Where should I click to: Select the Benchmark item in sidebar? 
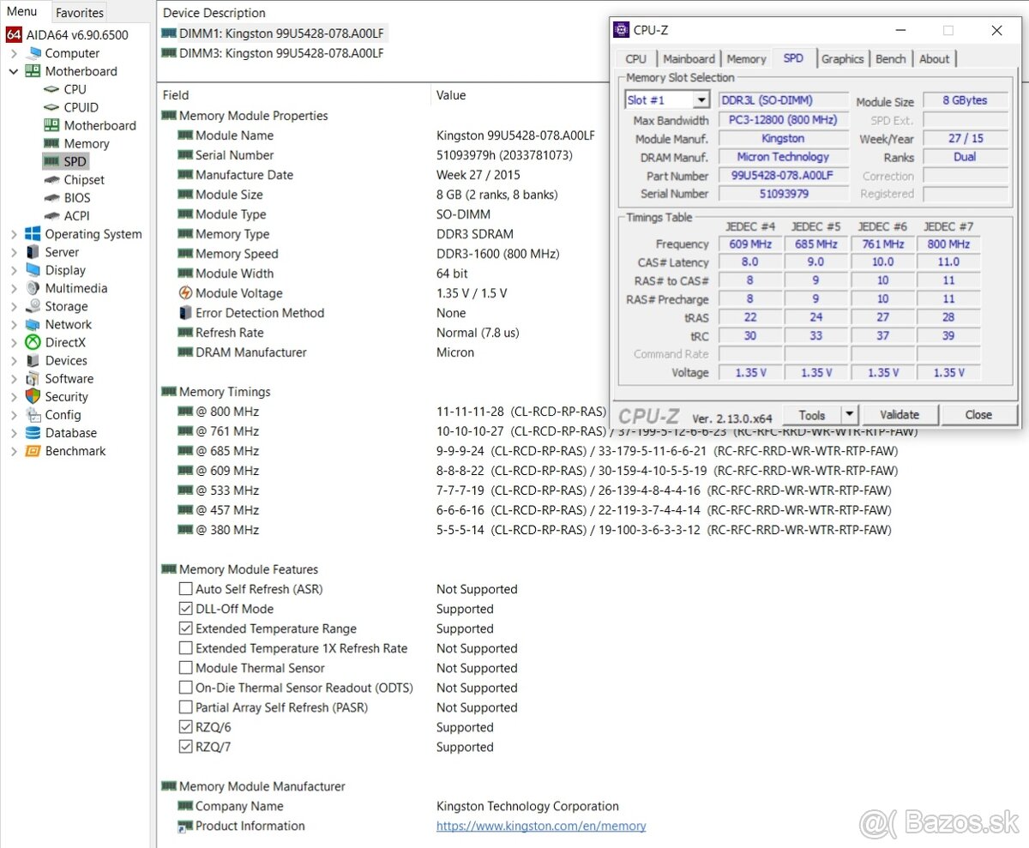pos(77,450)
